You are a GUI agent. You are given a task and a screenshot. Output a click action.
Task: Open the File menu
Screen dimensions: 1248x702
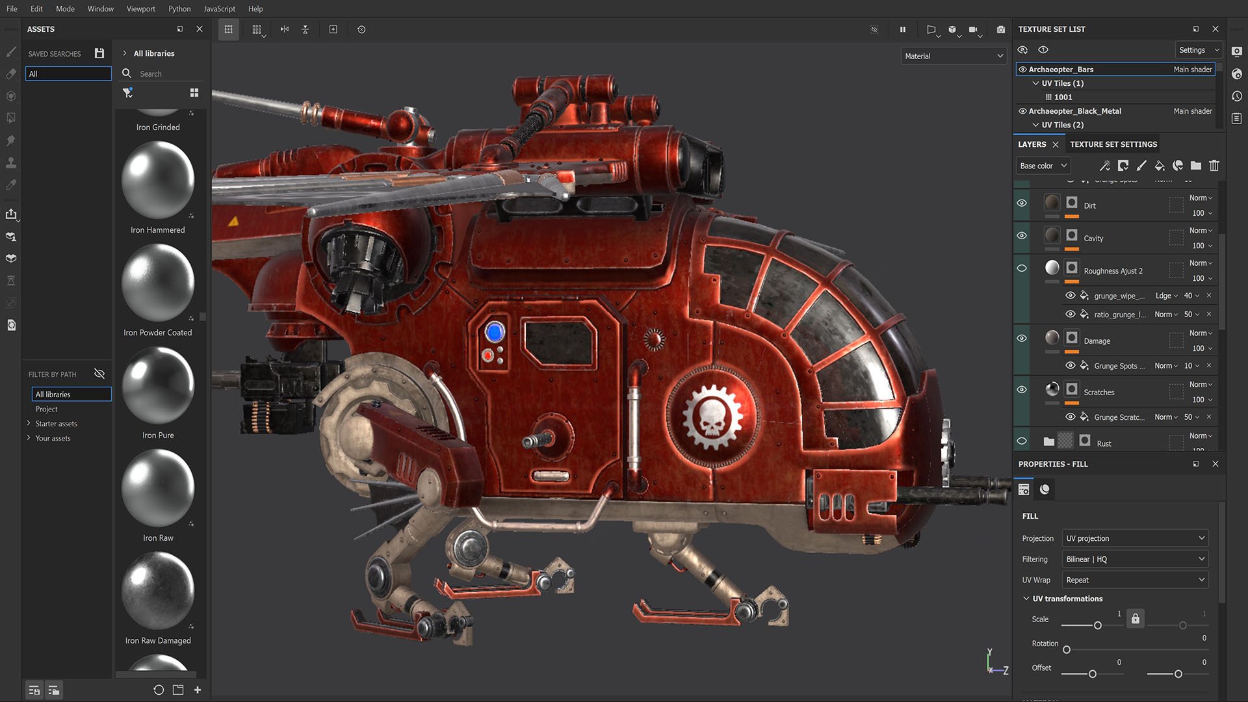tap(12, 8)
